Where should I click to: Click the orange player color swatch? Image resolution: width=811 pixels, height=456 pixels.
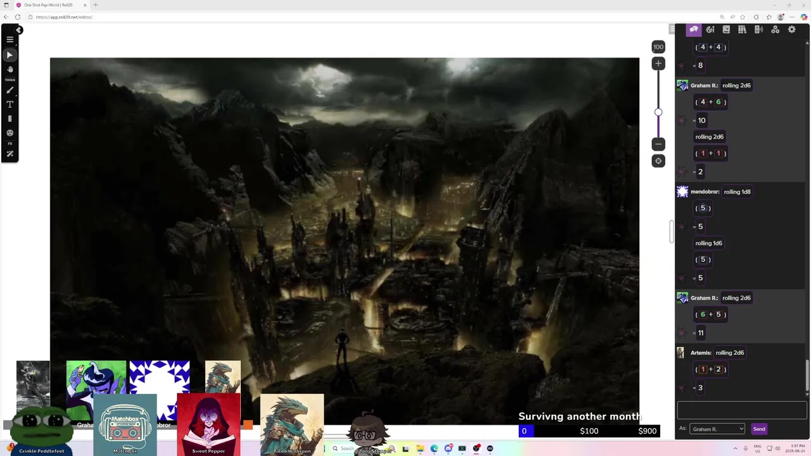pos(248,425)
